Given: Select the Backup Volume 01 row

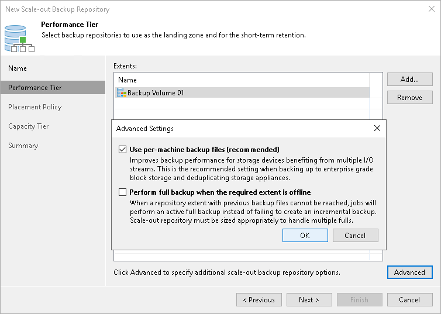Looking at the screenshot, I should (234, 92).
